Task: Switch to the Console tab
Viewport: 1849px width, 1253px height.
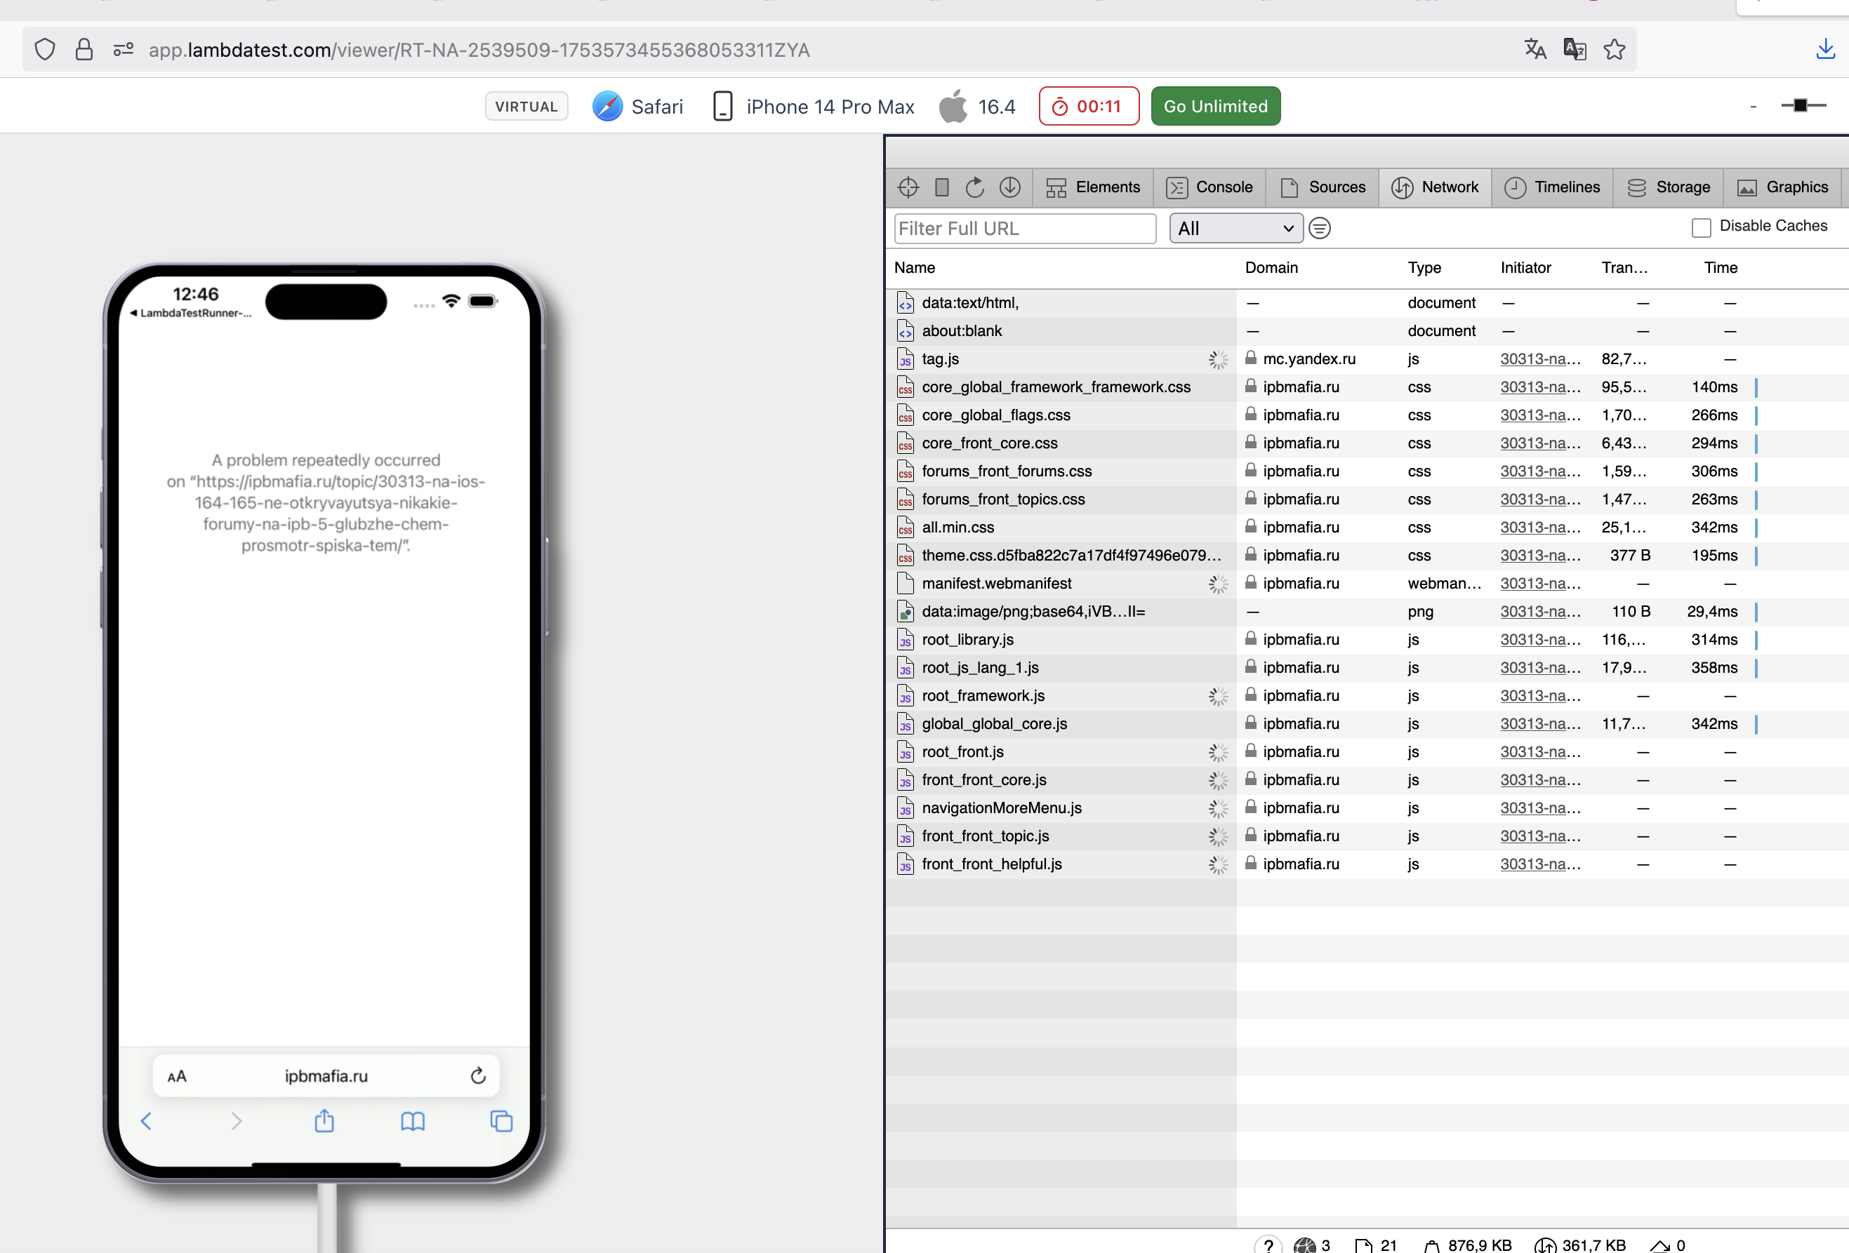Action: pos(1210,187)
